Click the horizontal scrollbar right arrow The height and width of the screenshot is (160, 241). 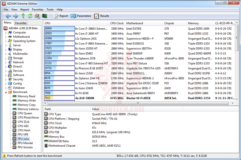[x=233, y=103]
